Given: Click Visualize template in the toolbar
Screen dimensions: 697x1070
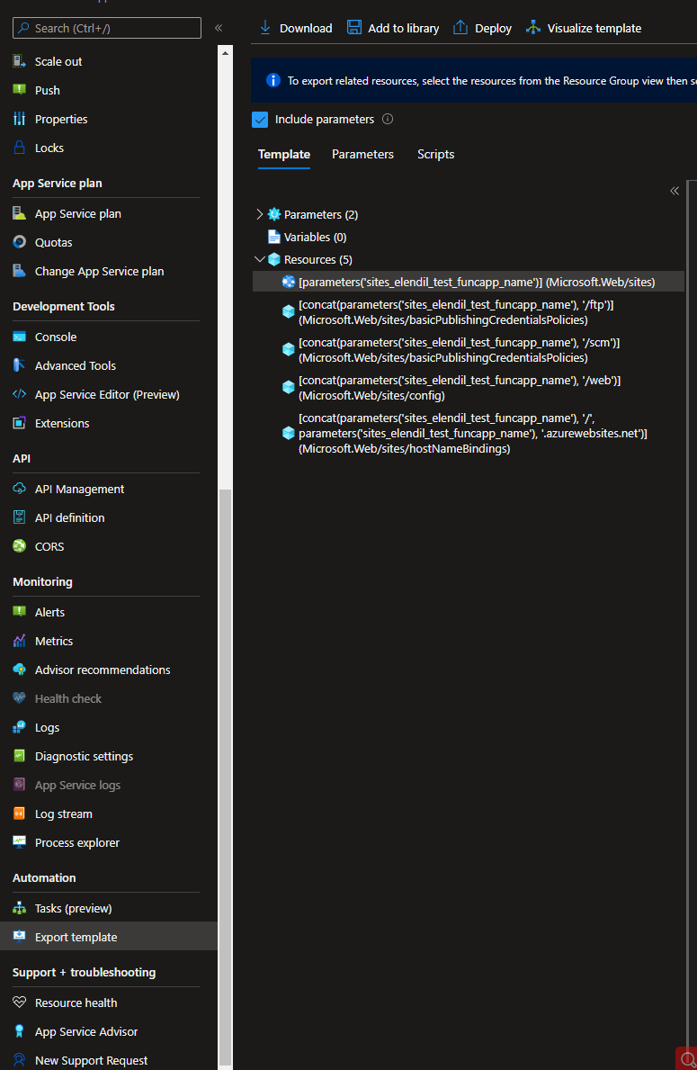Looking at the screenshot, I should pyautogui.click(x=584, y=28).
